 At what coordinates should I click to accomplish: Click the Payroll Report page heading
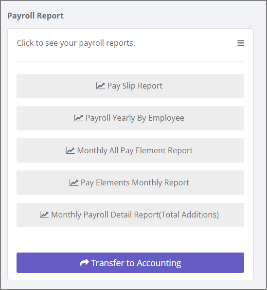click(x=36, y=16)
